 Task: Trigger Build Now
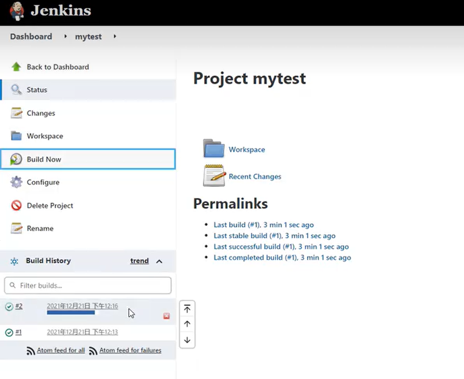click(88, 159)
